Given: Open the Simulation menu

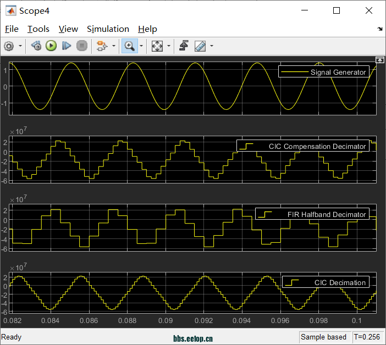Looking at the screenshot, I should tap(108, 29).
